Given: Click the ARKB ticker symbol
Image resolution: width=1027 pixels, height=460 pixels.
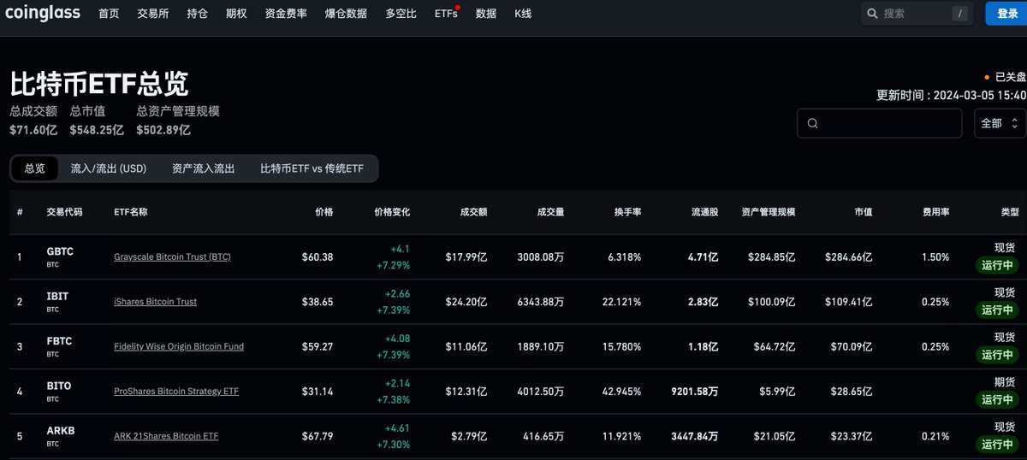Looking at the screenshot, I should pos(61,430).
